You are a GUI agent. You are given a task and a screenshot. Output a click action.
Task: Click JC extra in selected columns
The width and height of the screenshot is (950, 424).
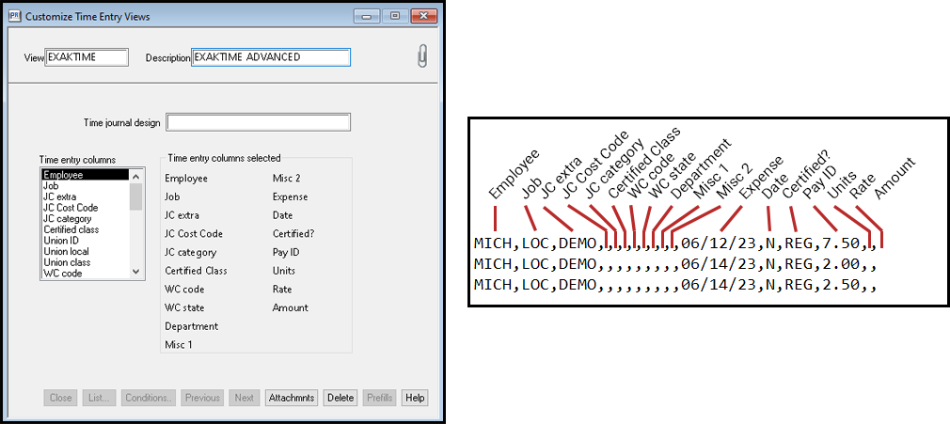point(182,215)
